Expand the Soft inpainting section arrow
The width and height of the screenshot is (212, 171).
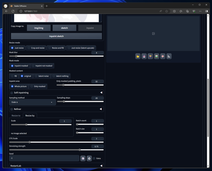point(101,93)
